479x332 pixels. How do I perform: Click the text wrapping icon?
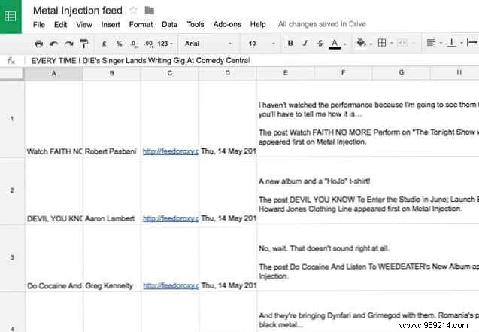[472, 42]
